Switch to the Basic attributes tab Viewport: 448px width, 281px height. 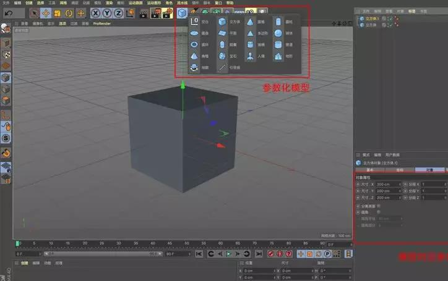point(369,170)
